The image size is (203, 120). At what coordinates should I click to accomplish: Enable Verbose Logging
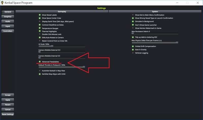click(133, 53)
